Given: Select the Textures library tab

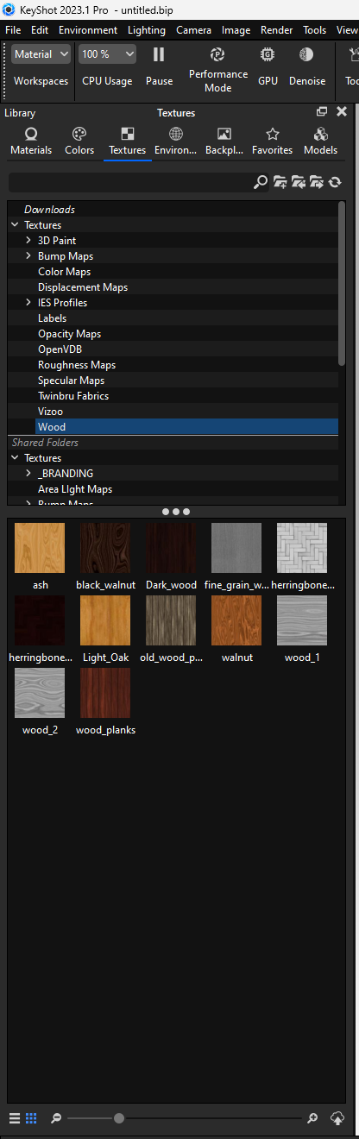Looking at the screenshot, I should pyautogui.click(x=128, y=141).
